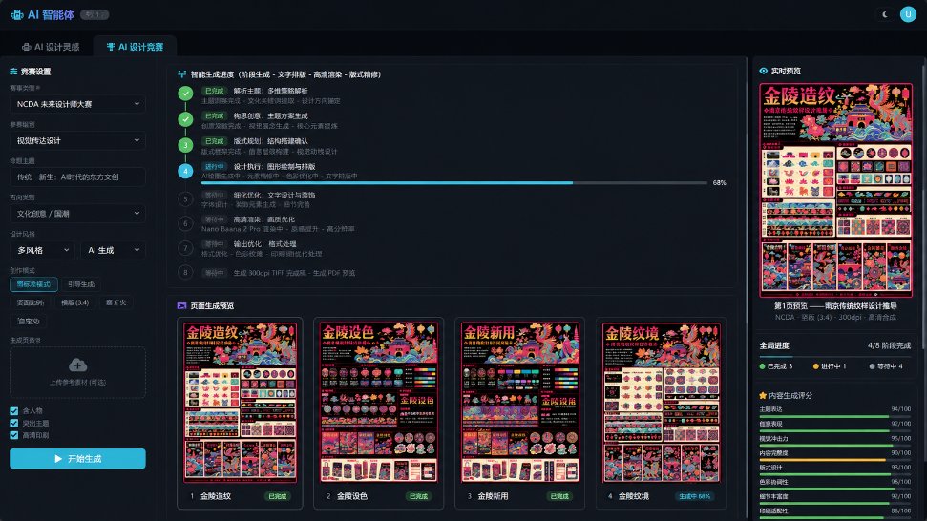The width and height of the screenshot is (927, 521).
Task: Toggle the 高清印刷 checkbox
Action: (x=13, y=435)
